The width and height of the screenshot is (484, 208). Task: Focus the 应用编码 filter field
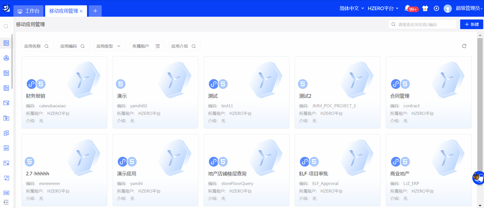click(x=74, y=46)
